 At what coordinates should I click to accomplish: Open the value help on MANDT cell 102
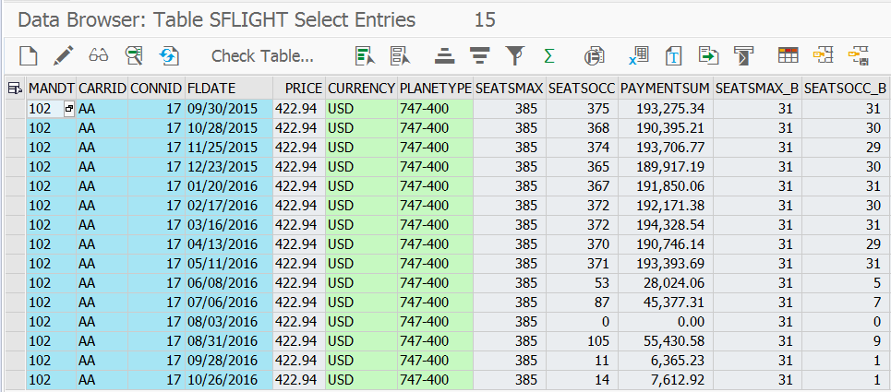(x=69, y=109)
